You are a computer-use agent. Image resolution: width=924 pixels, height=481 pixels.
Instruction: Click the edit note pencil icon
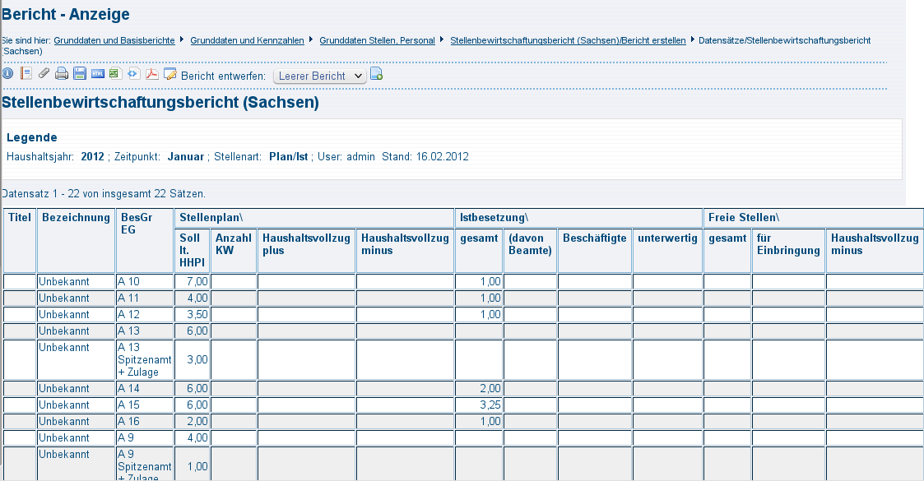(x=170, y=74)
